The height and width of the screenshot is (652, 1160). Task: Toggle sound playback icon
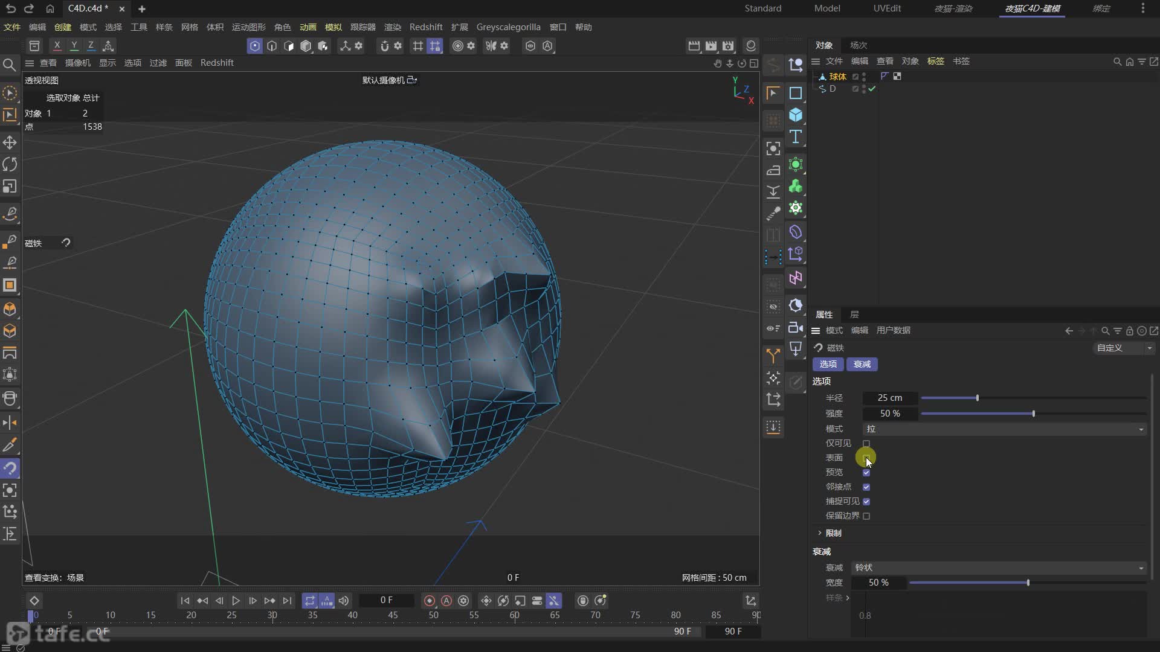coord(344,601)
